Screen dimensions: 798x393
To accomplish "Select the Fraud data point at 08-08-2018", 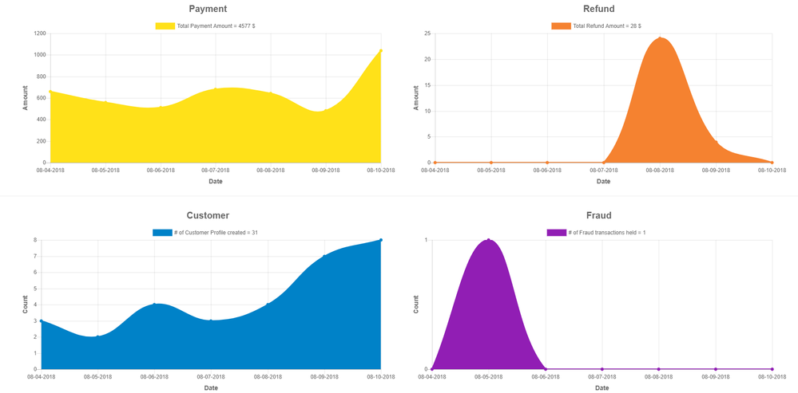I will point(659,369).
